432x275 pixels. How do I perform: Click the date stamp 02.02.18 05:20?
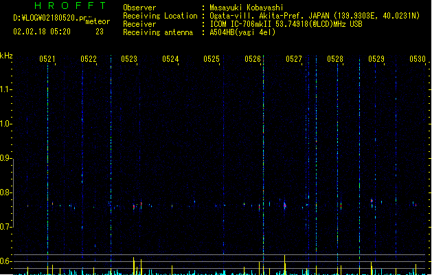click(42, 32)
